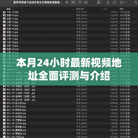Sort by kind column header

(122, 9)
